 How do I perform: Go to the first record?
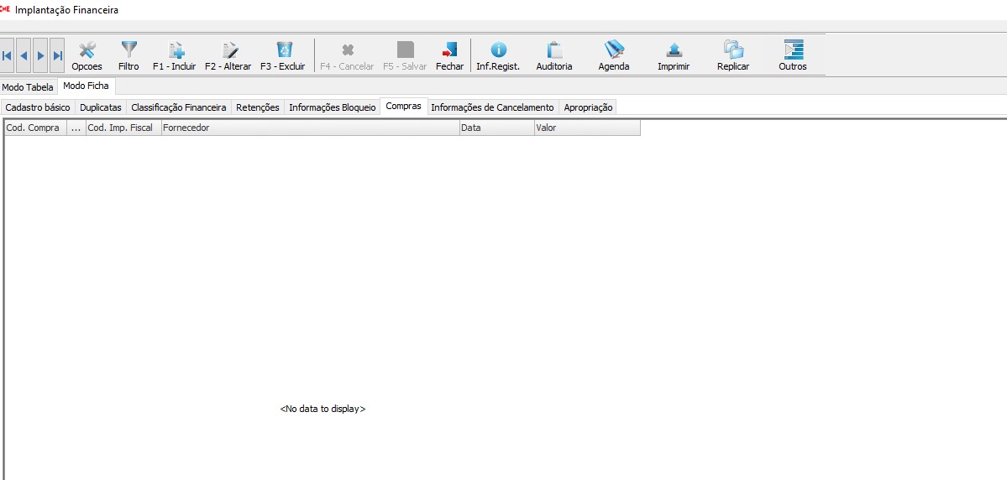pos(7,55)
